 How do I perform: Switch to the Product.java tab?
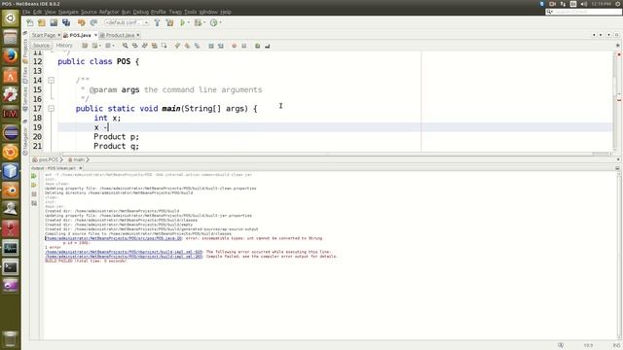coord(120,35)
